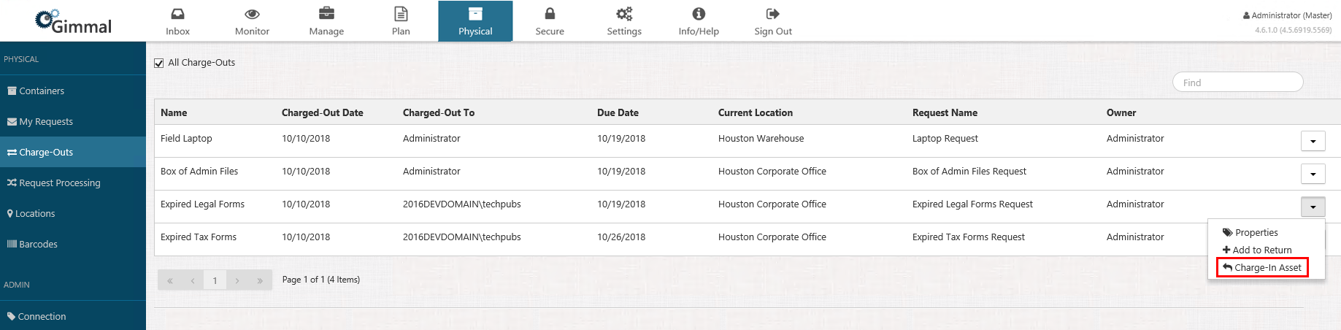Open the Inbox tray icon
The image size is (1341, 330).
pyautogui.click(x=177, y=15)
